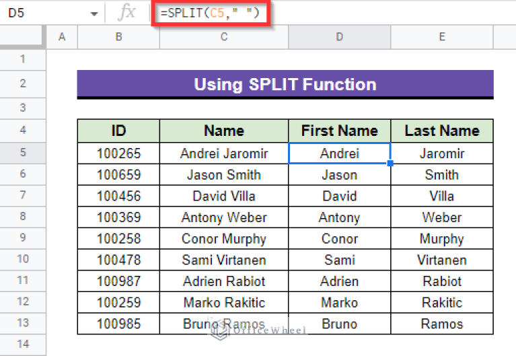Image resolution: width=516 pixels, height=356 pixels.
Task: Select column C header
Action: click(224, 36)
